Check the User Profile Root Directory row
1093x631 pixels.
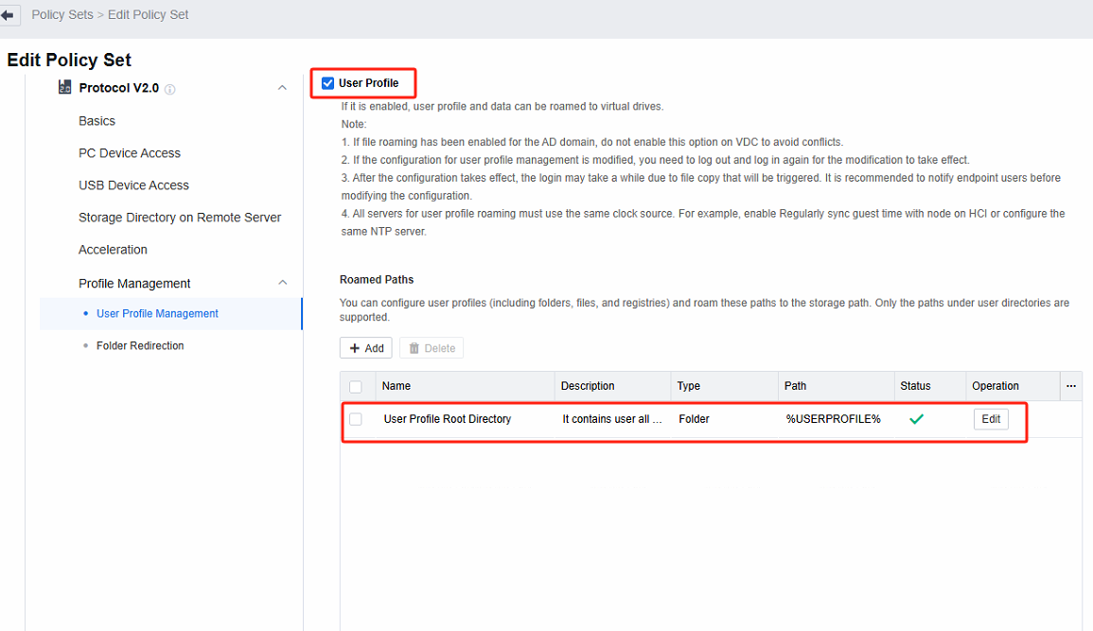[356, 419]
